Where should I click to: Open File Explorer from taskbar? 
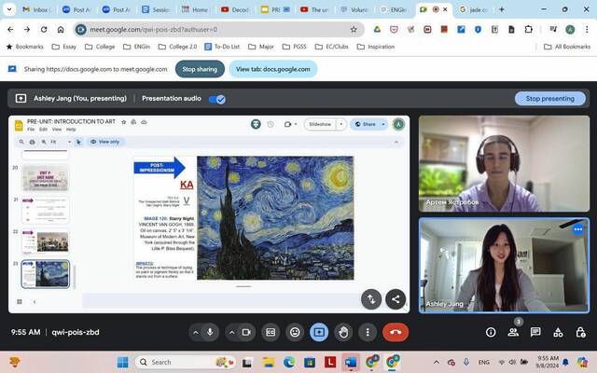pyautogui.click(x=269, y=362)
